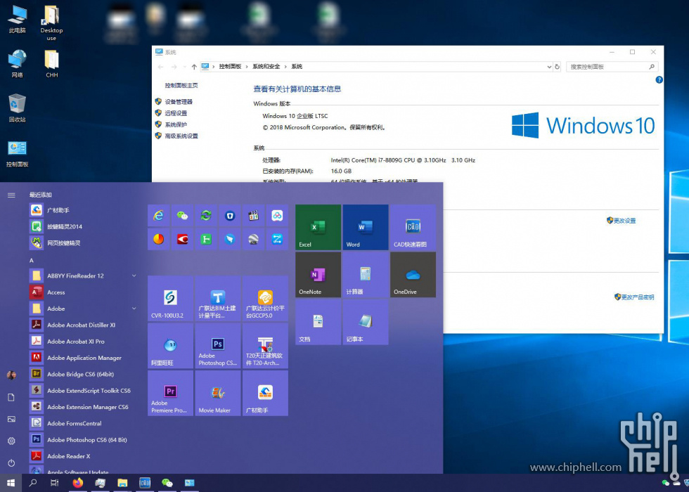Open recently added 按键精灵2014
The width and height of the screenshot is (689, 492).
point(84,226)
